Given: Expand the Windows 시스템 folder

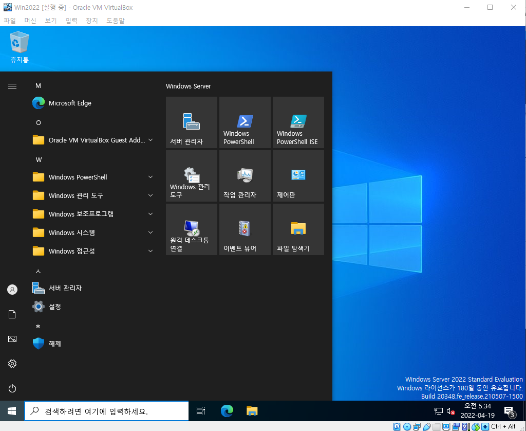Looking at the screenshot, I should coord(93,232).
